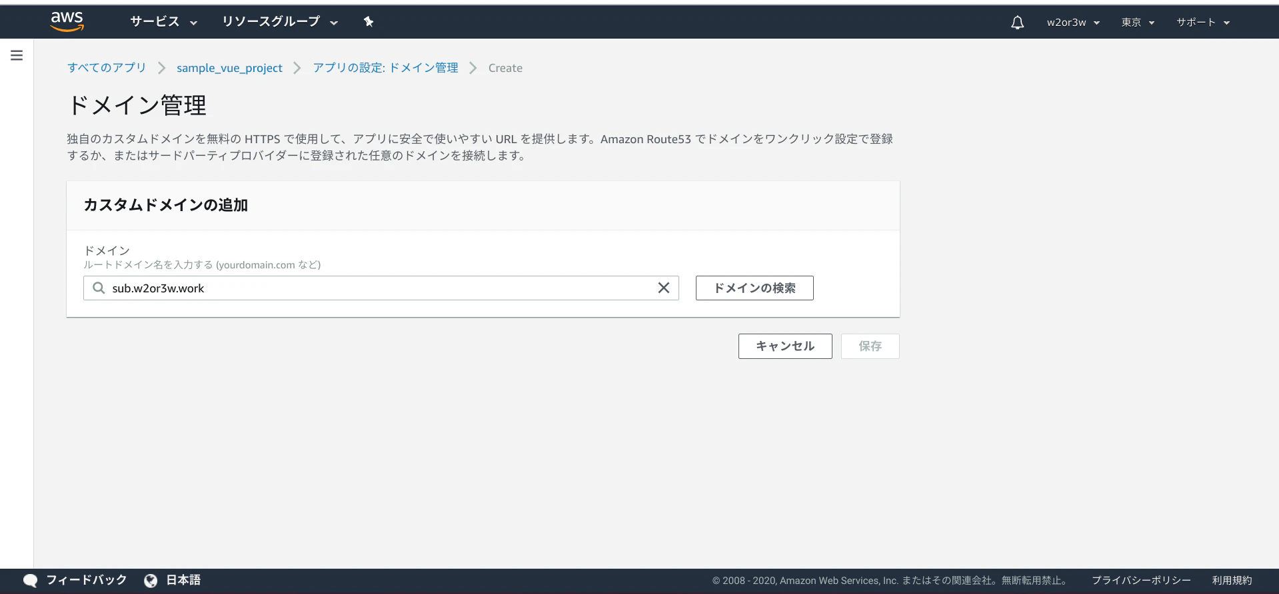Open sample_vue_project breadcrumb link
The width and height of the screenshot is (1279, 594).
pos(229,68)
